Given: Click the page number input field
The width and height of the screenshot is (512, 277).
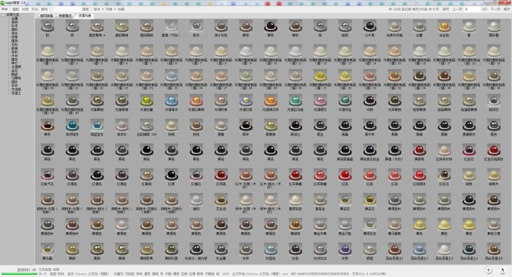Looking at the screenshot, I should [472, 10].
